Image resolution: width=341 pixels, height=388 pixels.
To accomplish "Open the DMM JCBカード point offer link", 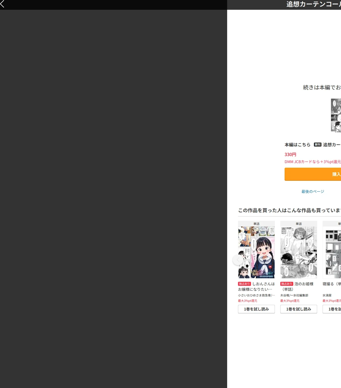I will click(313, 162).
